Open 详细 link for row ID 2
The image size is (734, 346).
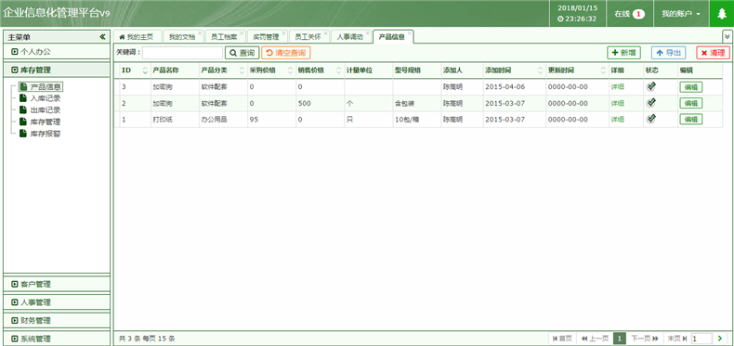[617, 103]
